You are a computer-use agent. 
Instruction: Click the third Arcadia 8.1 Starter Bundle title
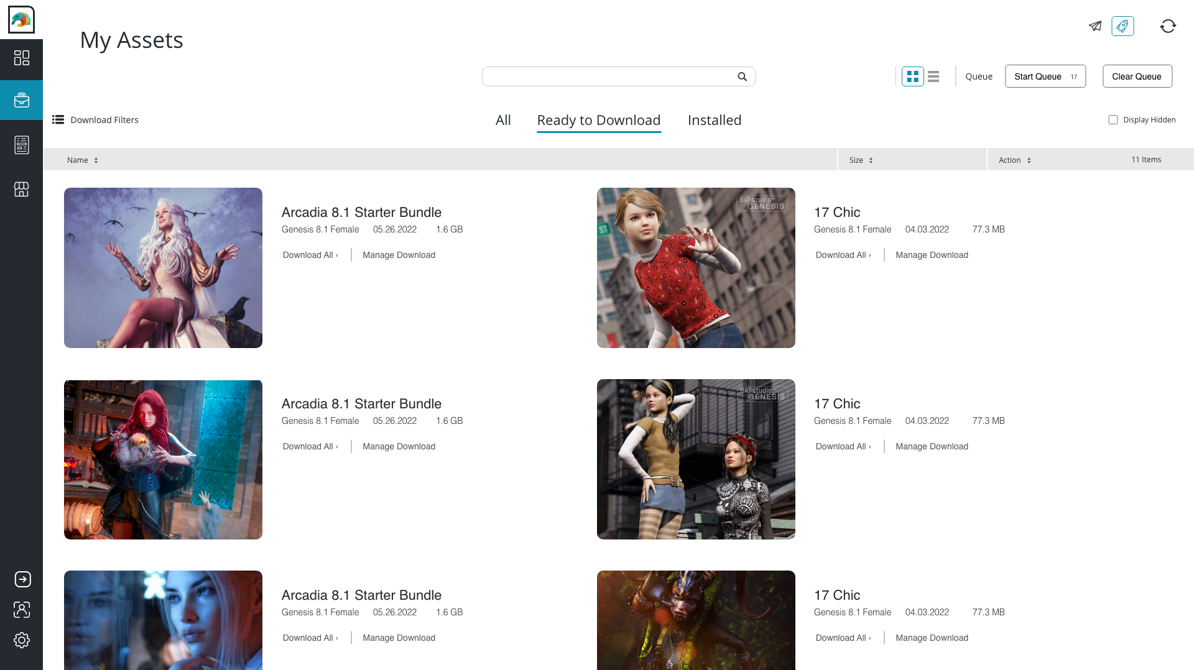coord(361,595)
